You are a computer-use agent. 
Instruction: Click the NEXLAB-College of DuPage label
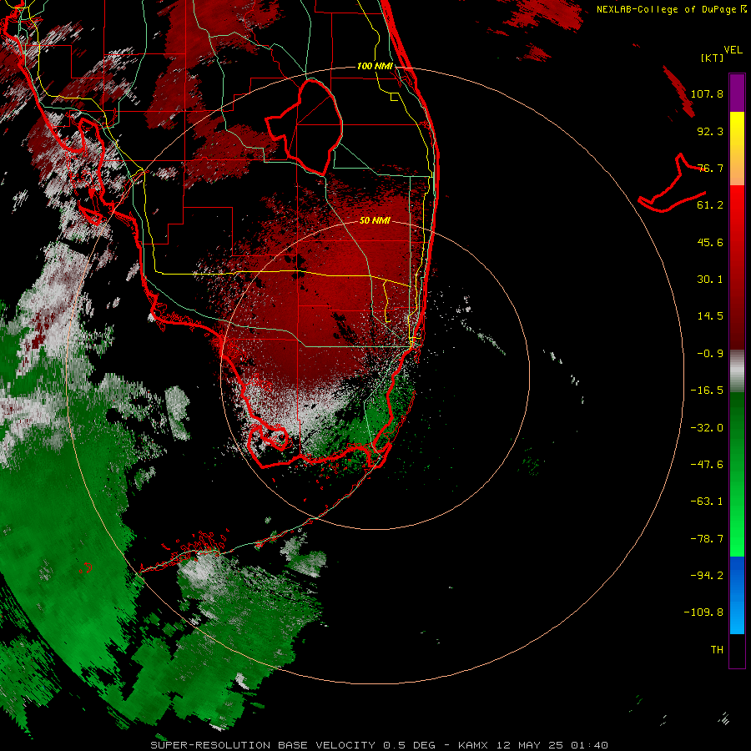point(672,9)
